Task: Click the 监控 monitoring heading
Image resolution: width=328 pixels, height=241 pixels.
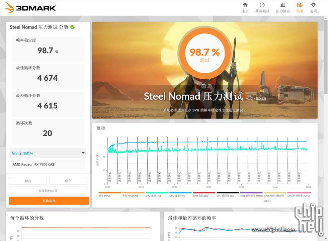Action: pos(101,128)
